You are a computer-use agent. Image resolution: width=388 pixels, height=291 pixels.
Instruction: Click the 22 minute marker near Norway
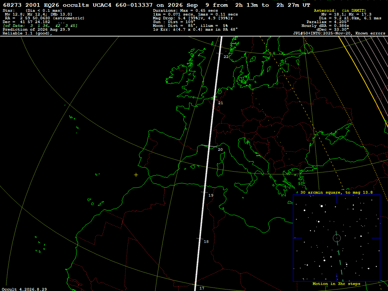[x=226, y=57]
